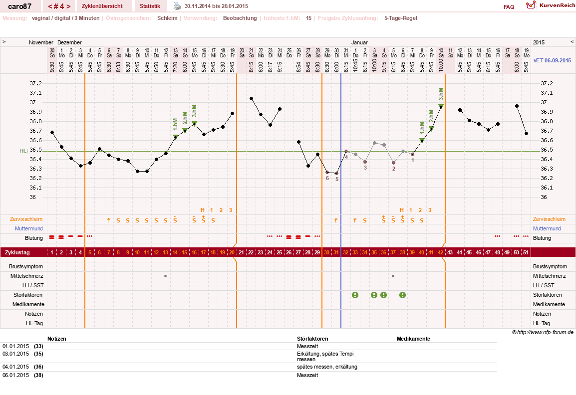Click the second 3.hM marker at 37.0

pyautogui.click(x=441, y=106)
